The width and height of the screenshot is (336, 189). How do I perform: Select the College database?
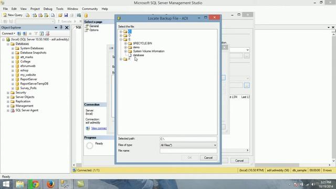(25, 61)
